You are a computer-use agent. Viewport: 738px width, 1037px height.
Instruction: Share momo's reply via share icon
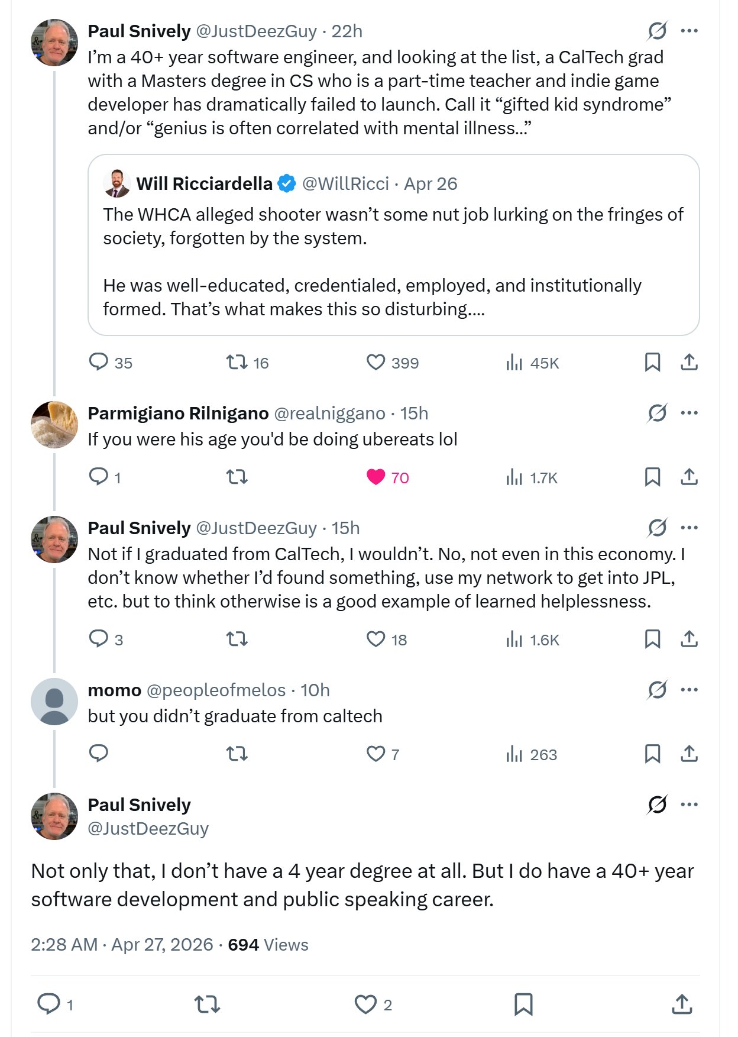click(689, 754)
